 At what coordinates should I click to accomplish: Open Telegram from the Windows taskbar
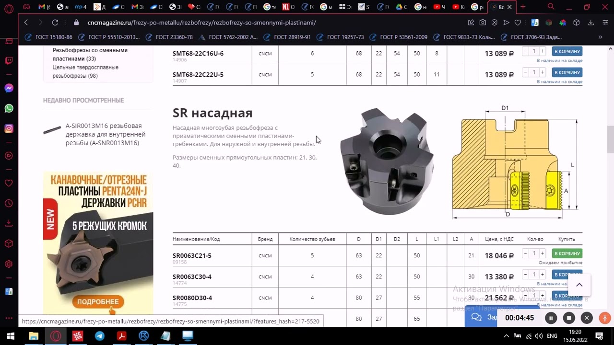[x=99, y=336]
